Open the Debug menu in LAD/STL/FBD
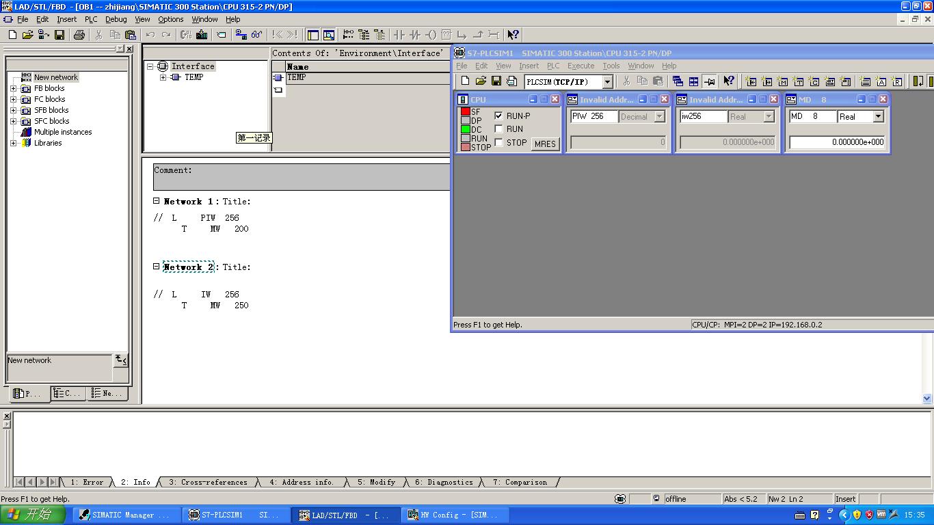Image resolution: width=934 pixels, height=525 pixels. (116, 19)
